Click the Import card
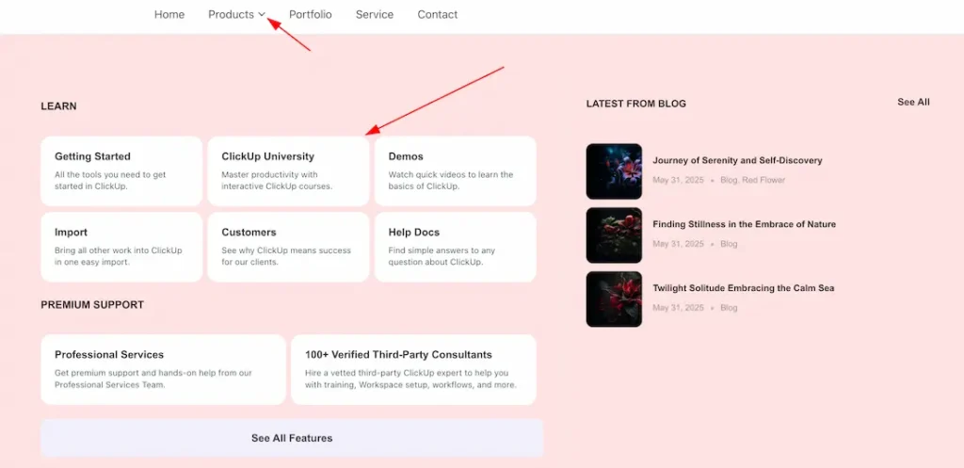964x468 pixels. [x=121, y=246]
